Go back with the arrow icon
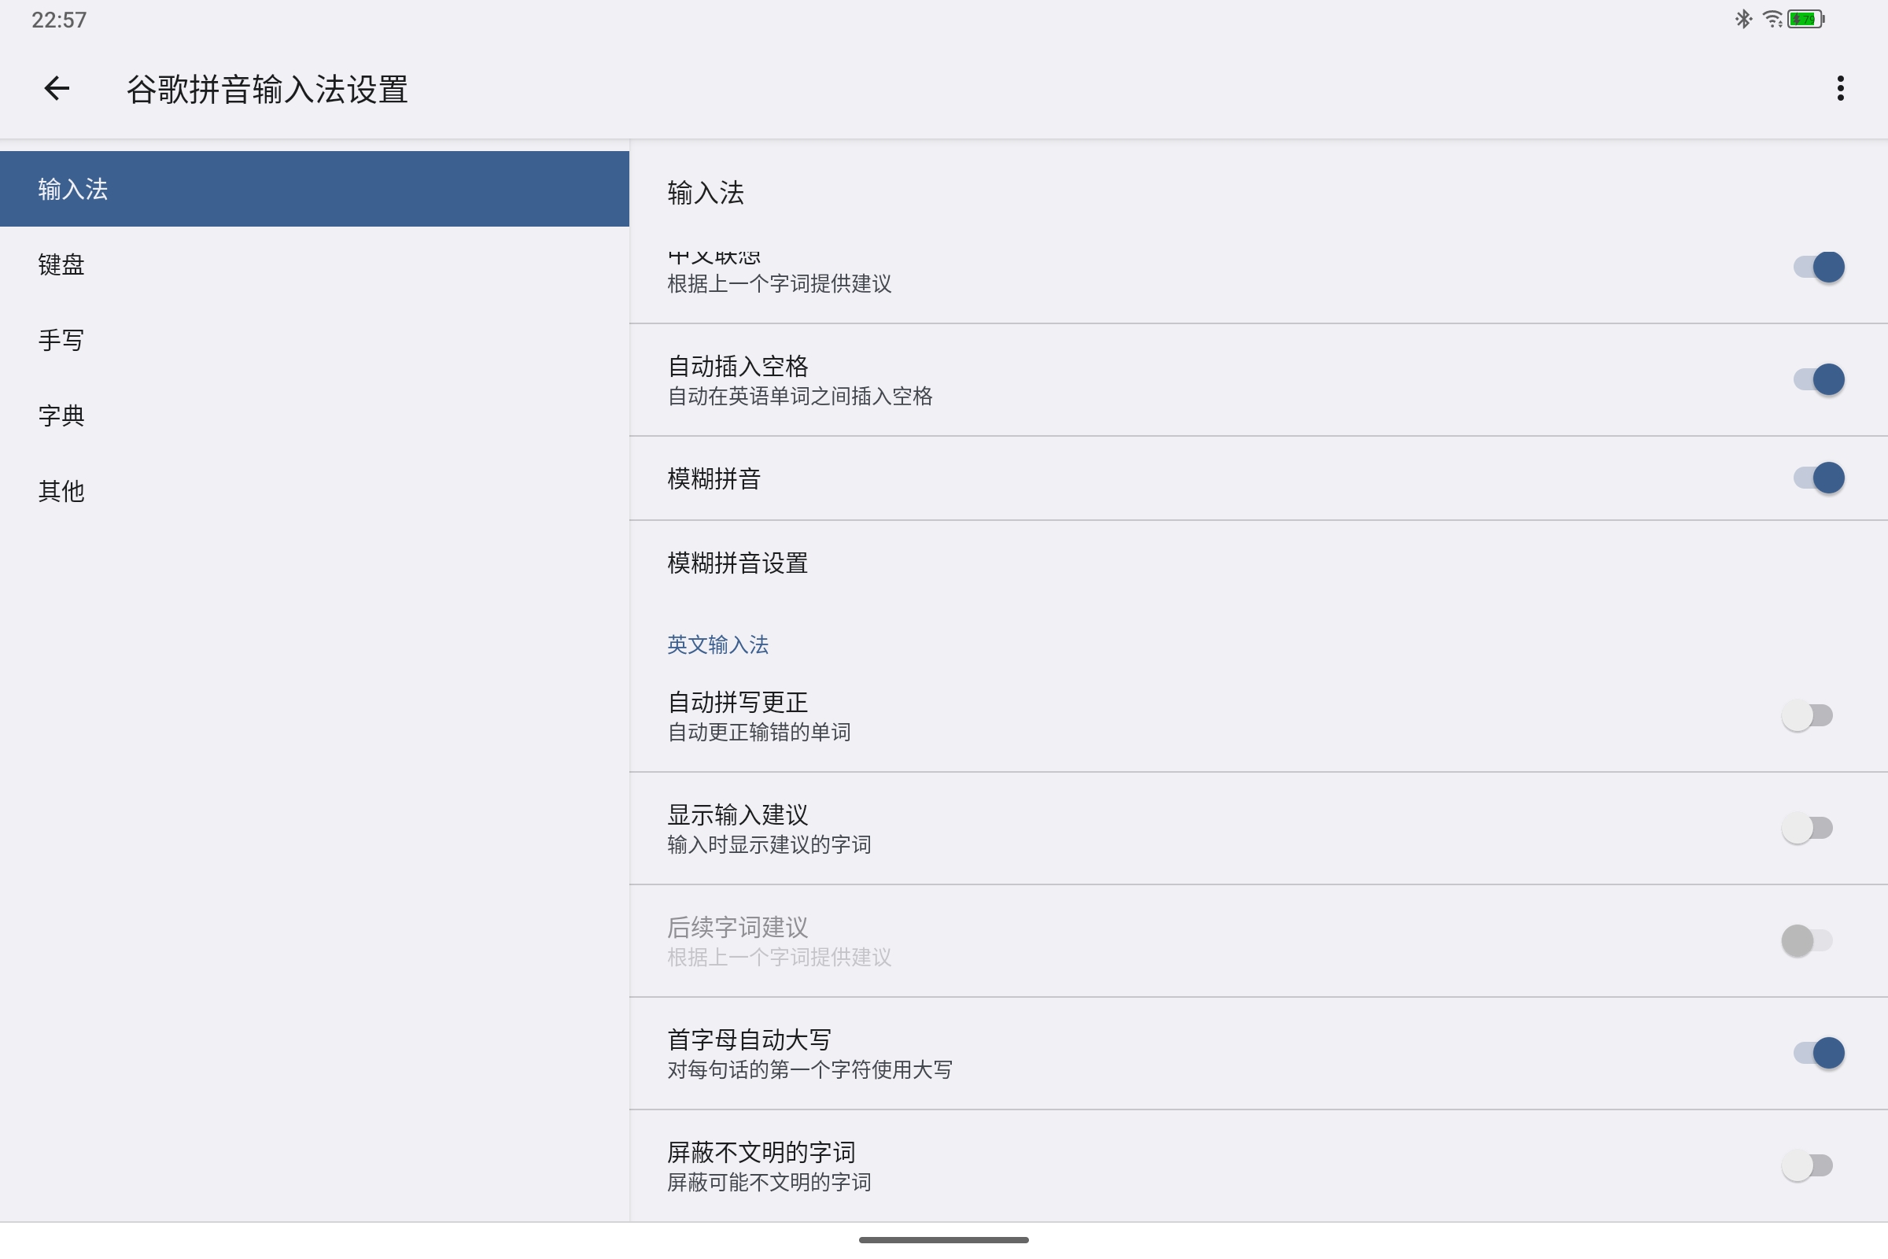 [56, 88]
